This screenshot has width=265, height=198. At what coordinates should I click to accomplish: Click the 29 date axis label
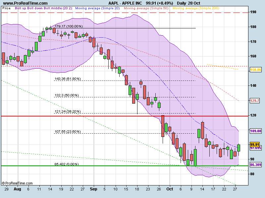6,189
